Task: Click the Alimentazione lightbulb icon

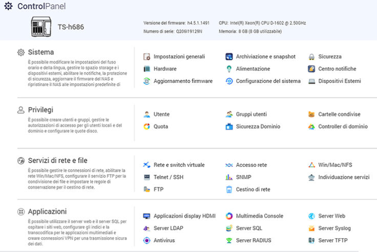Action: 229,69
